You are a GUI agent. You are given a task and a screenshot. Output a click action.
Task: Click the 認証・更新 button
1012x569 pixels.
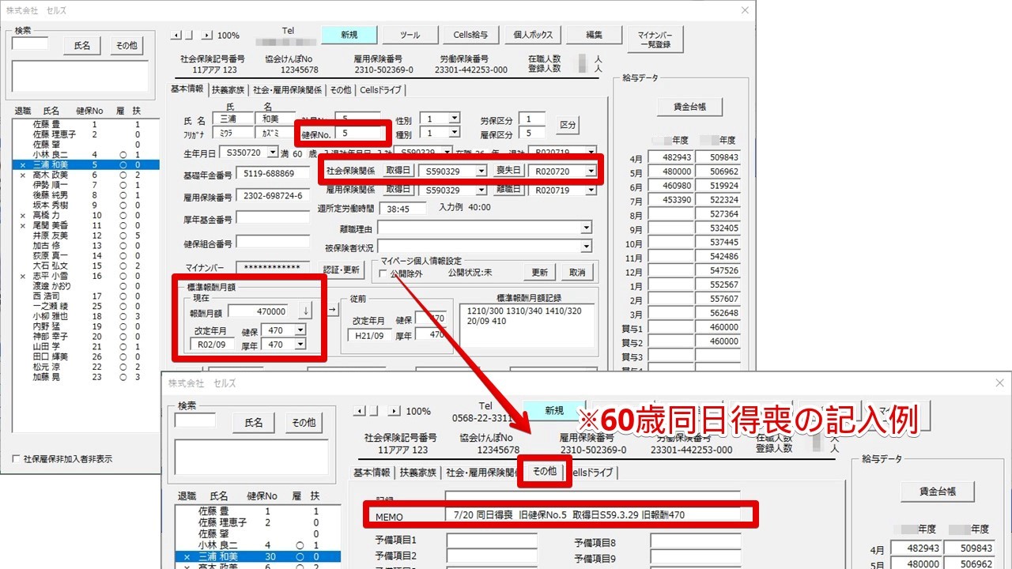[x=341, y=270]
